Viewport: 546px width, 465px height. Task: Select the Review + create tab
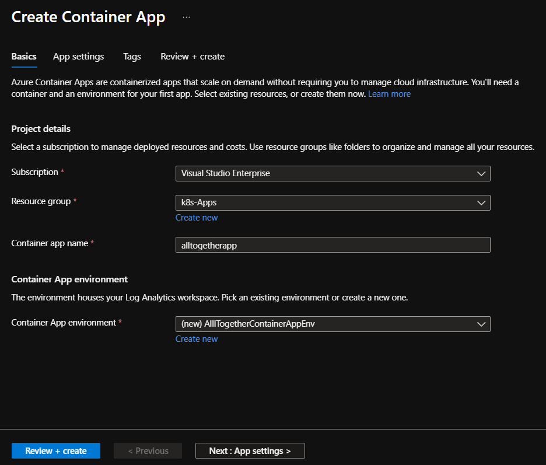tap(192, 57)
